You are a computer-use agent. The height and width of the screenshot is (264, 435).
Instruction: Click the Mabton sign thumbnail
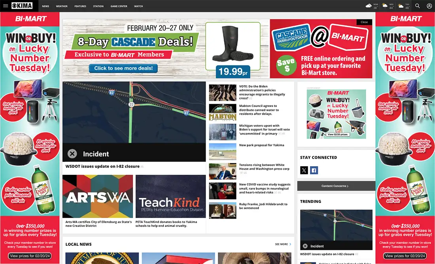(x=223, y=112)
